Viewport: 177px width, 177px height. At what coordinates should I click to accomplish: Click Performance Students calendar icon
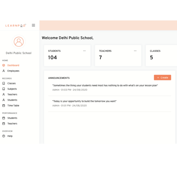[4, 118]
